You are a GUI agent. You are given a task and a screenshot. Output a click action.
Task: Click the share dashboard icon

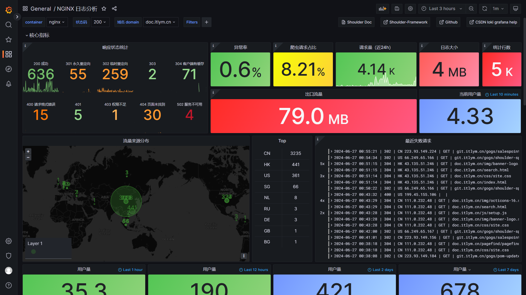(114, 9)
